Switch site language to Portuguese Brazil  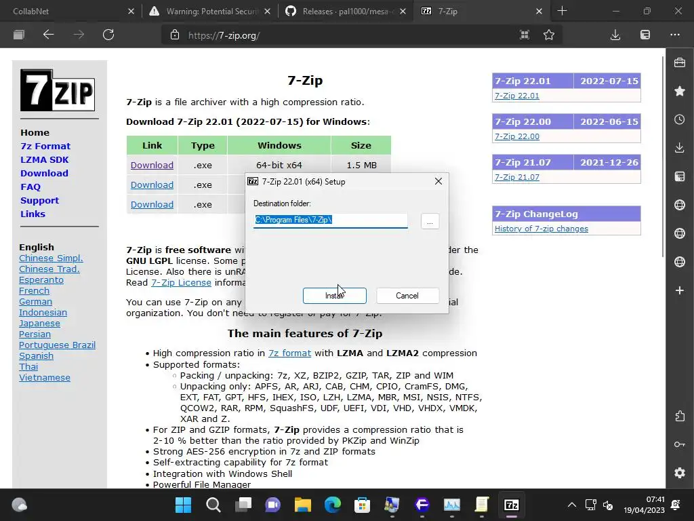(57, 345)
